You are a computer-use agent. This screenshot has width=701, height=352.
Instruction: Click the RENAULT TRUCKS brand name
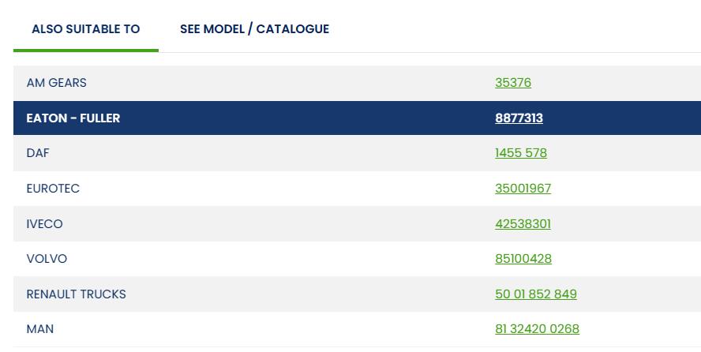click(x=76, y=294)
